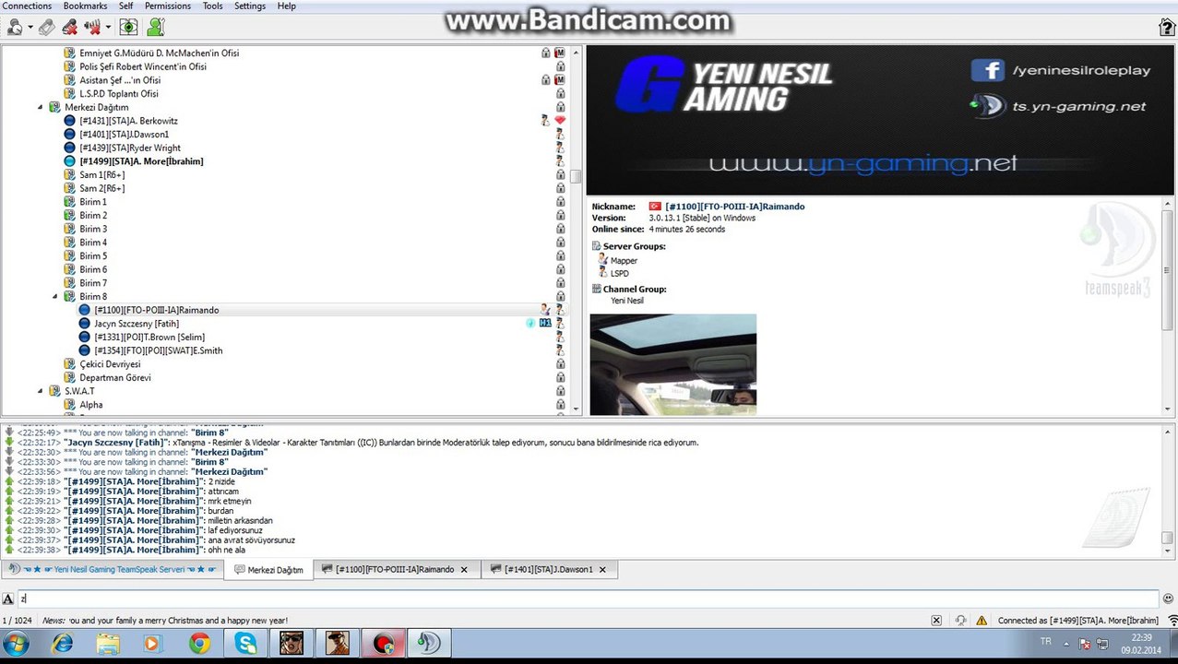Open the Tools menu
Viewport: 1178px width, 664px height.
click(x=212, y=6)
